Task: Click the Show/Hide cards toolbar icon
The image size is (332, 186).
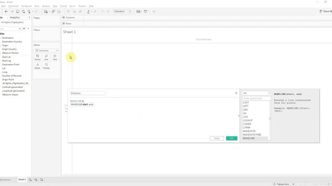Action: [139, 11]
